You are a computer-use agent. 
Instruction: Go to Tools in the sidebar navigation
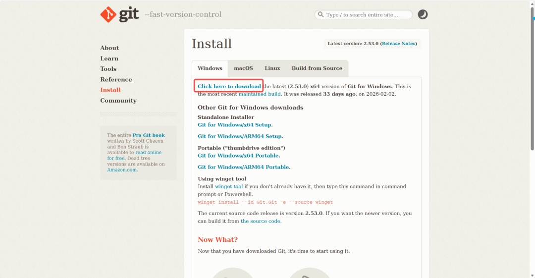[x=108, y=69]
